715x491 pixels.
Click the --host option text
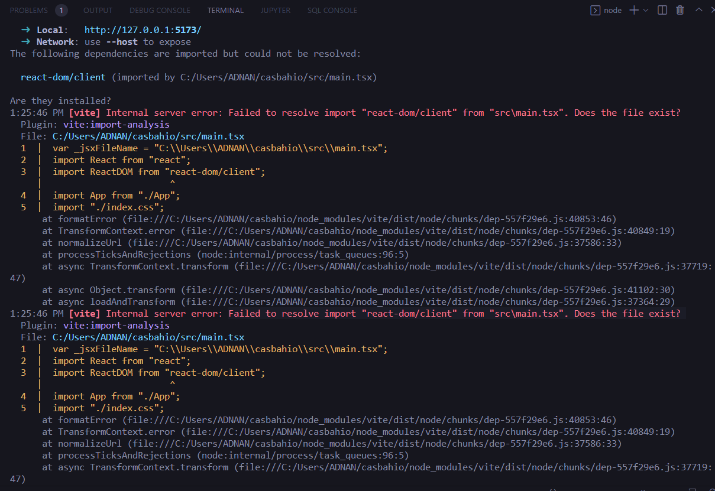pyautogui.click(x=122, y=42)
